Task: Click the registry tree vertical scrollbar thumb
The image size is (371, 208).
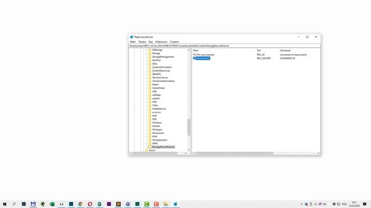Action: [189, 127]
